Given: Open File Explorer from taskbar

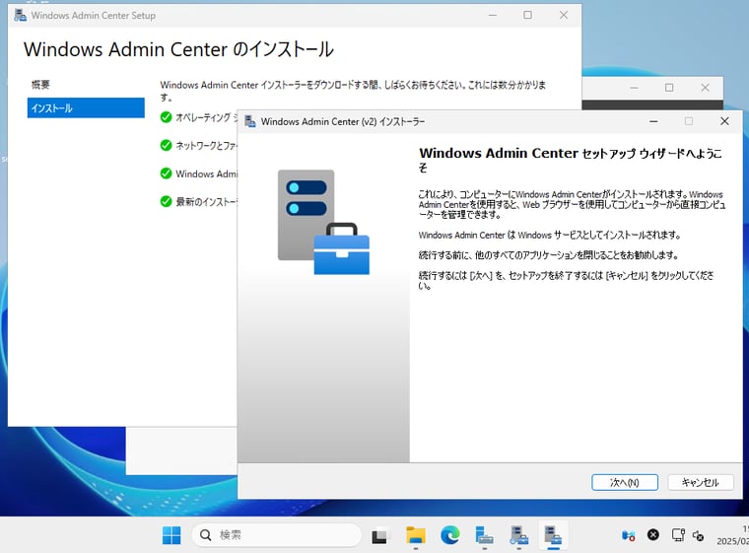Looking at the screenshot, I should (416, 535).
